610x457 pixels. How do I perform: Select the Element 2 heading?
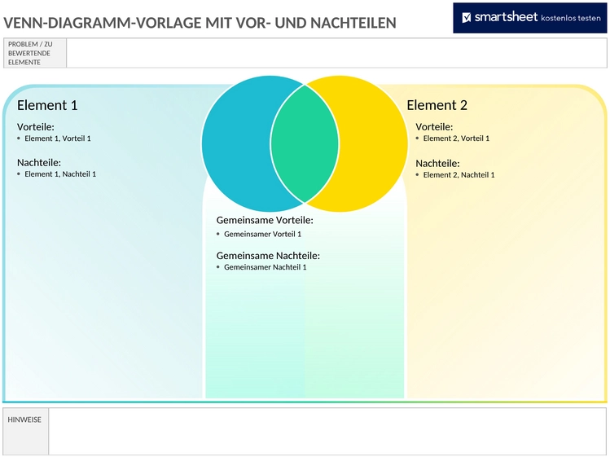(437, 105)
